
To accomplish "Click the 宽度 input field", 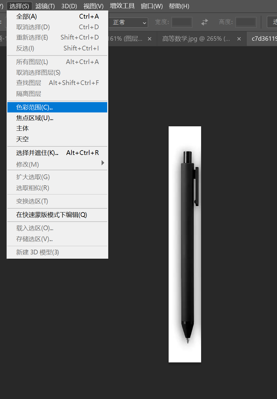I will pos(182,22).
